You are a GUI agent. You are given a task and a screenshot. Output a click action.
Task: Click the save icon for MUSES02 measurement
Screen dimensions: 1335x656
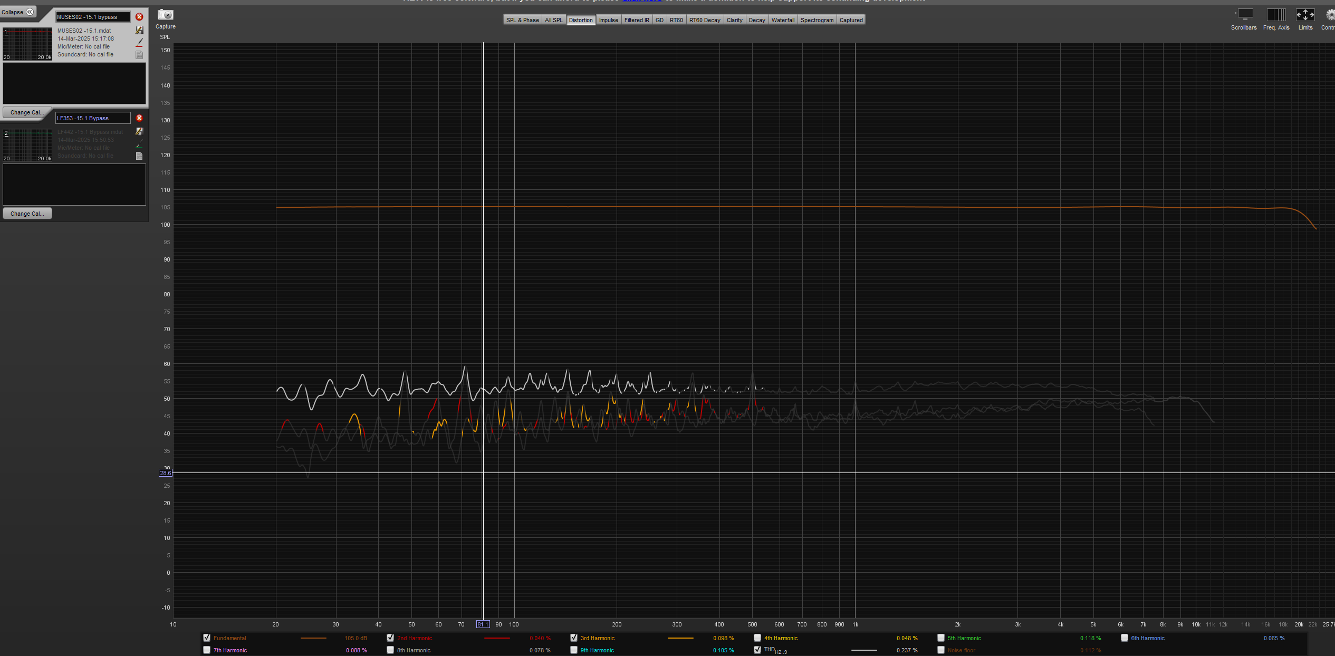point(139,31)
